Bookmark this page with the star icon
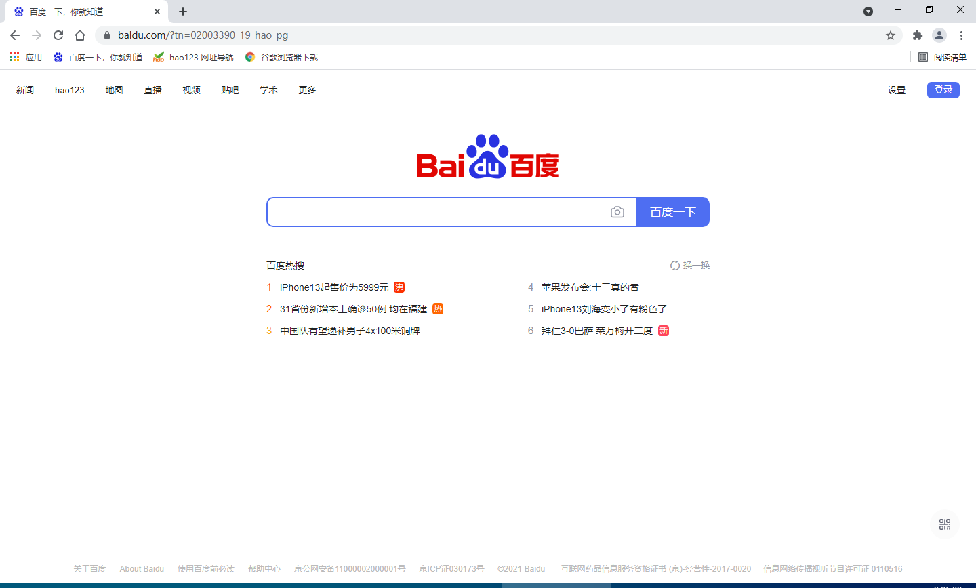Image resolution: width=976 pixels, height=588 pixels. tap(891, 35)
